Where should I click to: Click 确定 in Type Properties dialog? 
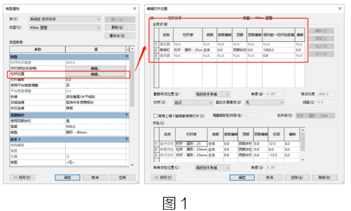point(67,177)
